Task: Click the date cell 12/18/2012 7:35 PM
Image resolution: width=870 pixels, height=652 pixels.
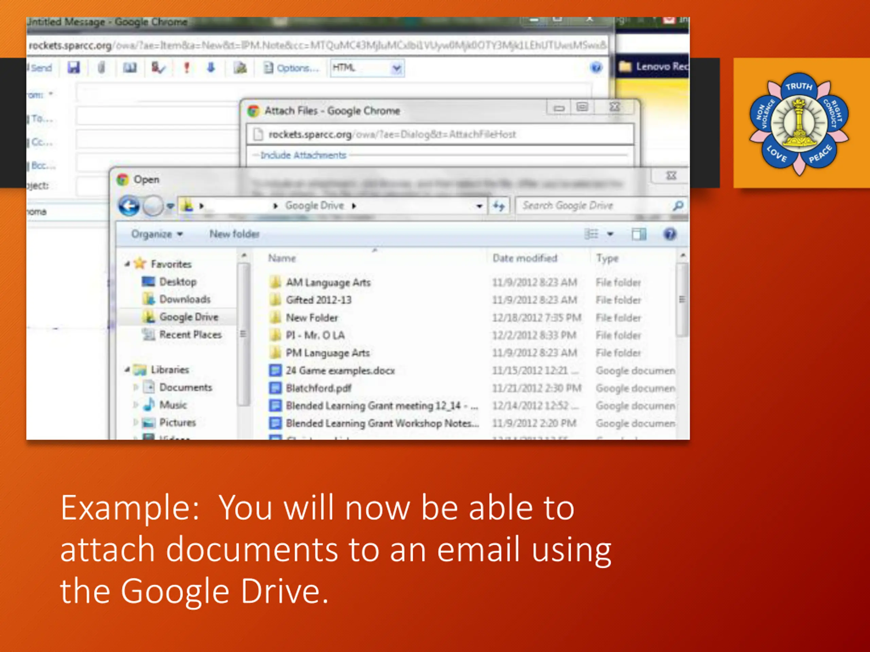Action: pos(537,318)
